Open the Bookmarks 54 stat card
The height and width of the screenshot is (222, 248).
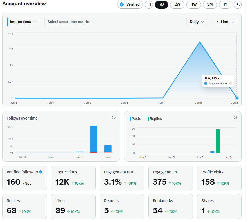point(171,207)
